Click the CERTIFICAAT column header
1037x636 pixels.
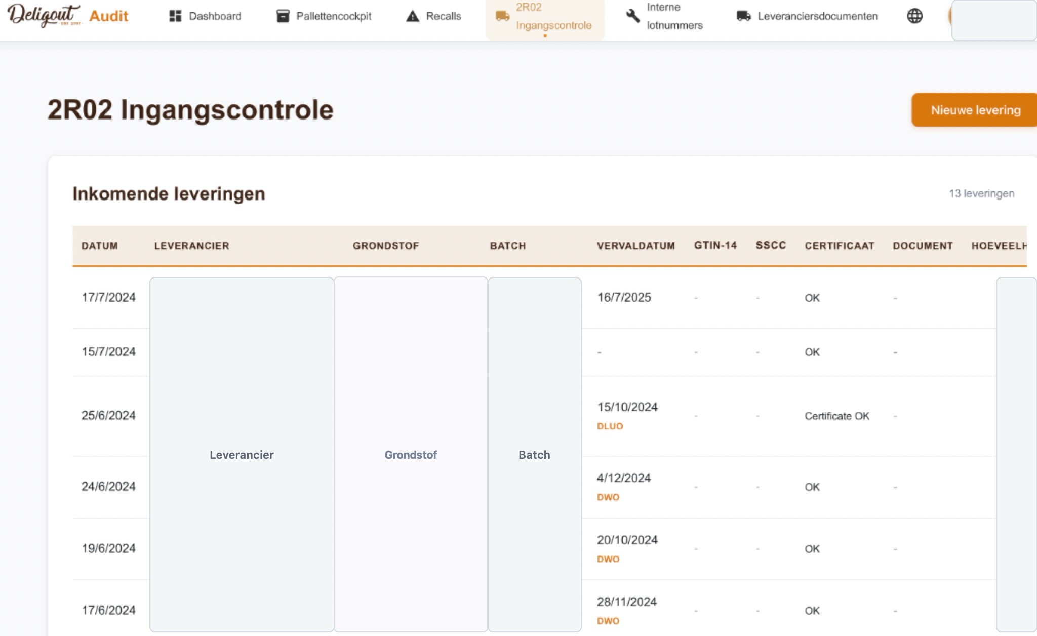[x=840, y=246]
